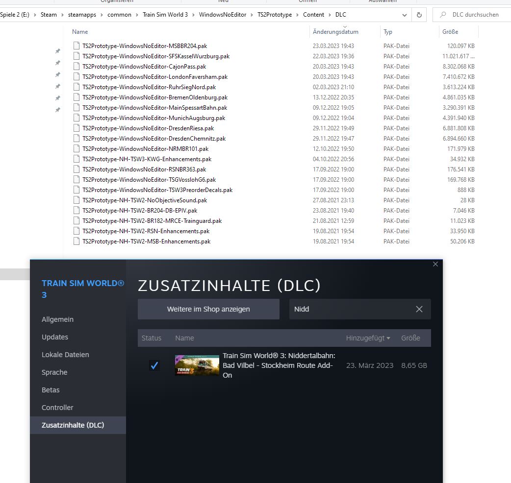Click the file icon of TSW3PreorderDecals.pak

[77, 190]
